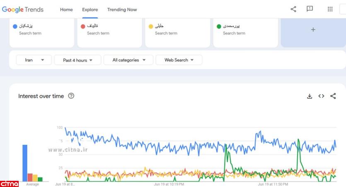Expand the Iran region dropdown
Screen dimensions: 346x187
coord(34,60)
